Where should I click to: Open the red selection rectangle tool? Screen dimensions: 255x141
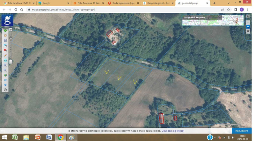click(5, 50)
